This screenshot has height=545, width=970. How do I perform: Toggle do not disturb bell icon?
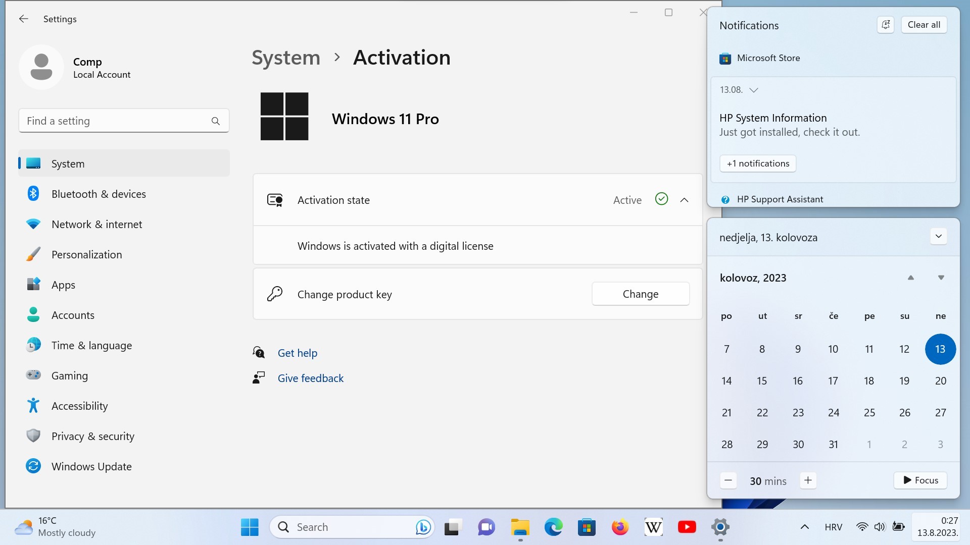[x=886, y=25]
